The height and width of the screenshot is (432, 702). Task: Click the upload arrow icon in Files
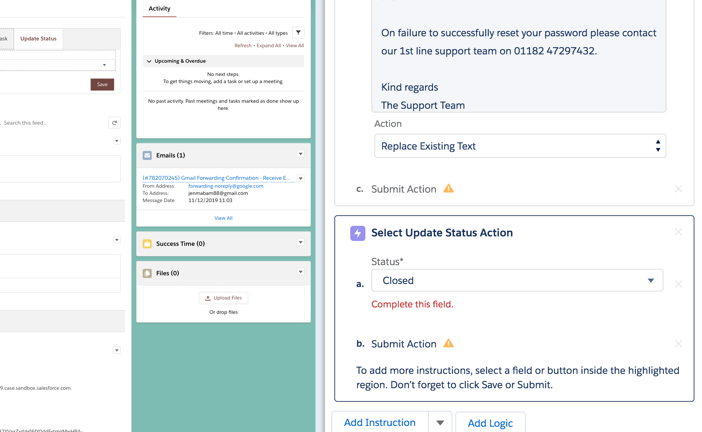click(208, 298)
